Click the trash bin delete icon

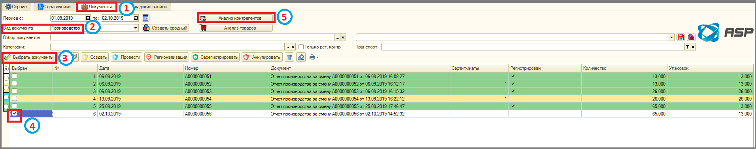coord(289,58)
